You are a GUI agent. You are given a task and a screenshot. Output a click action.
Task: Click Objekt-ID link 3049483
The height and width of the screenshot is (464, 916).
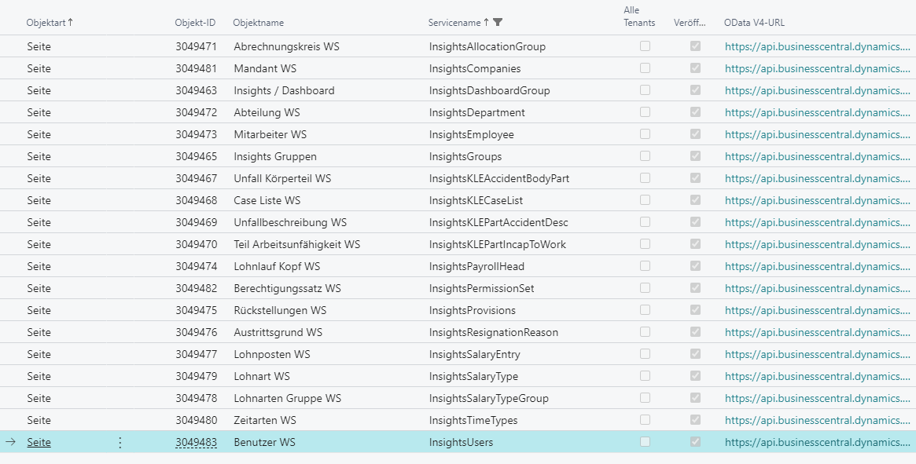coord(196,442)
